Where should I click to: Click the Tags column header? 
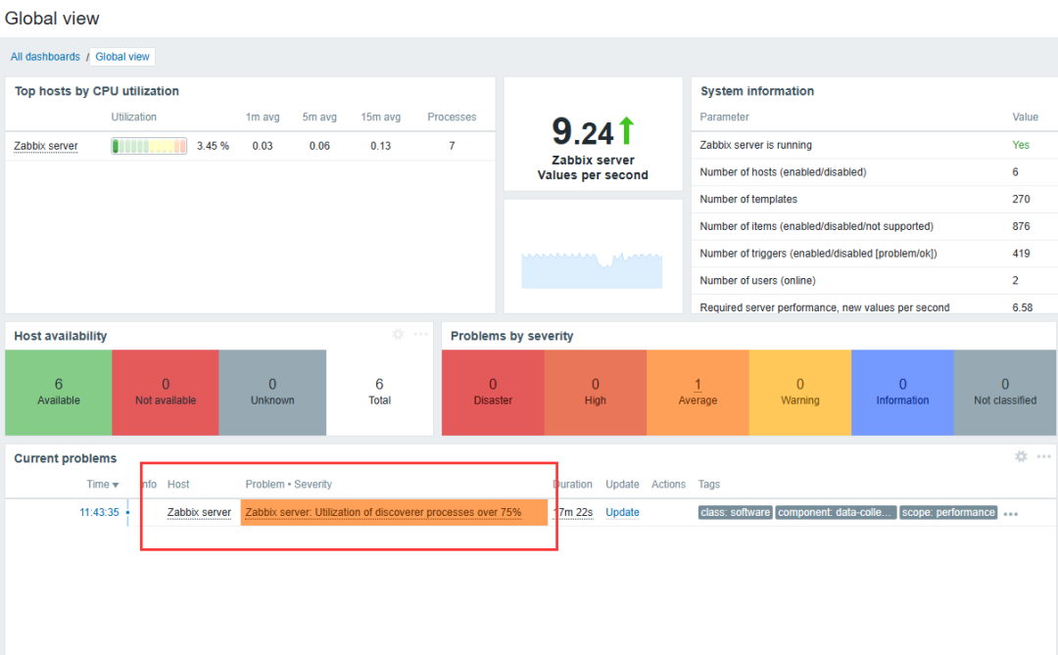click(708, 485)
